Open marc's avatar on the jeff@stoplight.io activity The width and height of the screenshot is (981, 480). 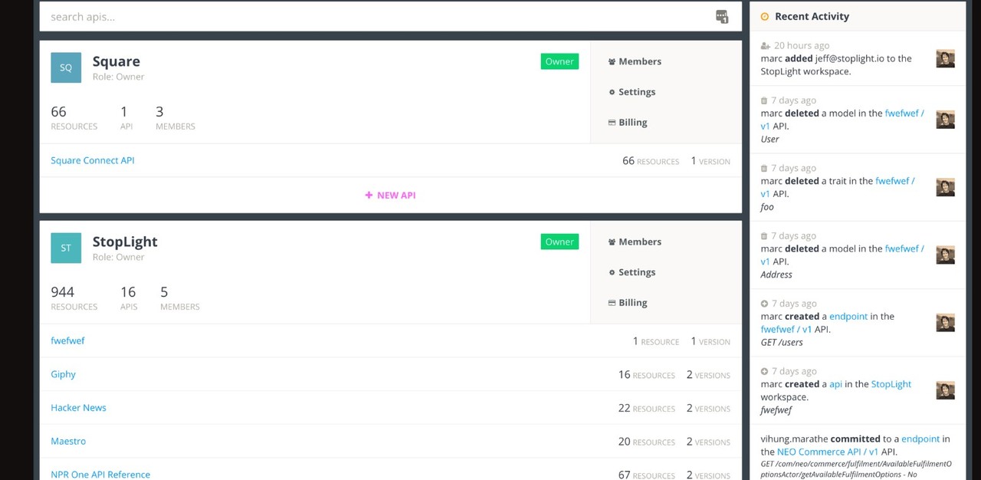pos(946,58)
